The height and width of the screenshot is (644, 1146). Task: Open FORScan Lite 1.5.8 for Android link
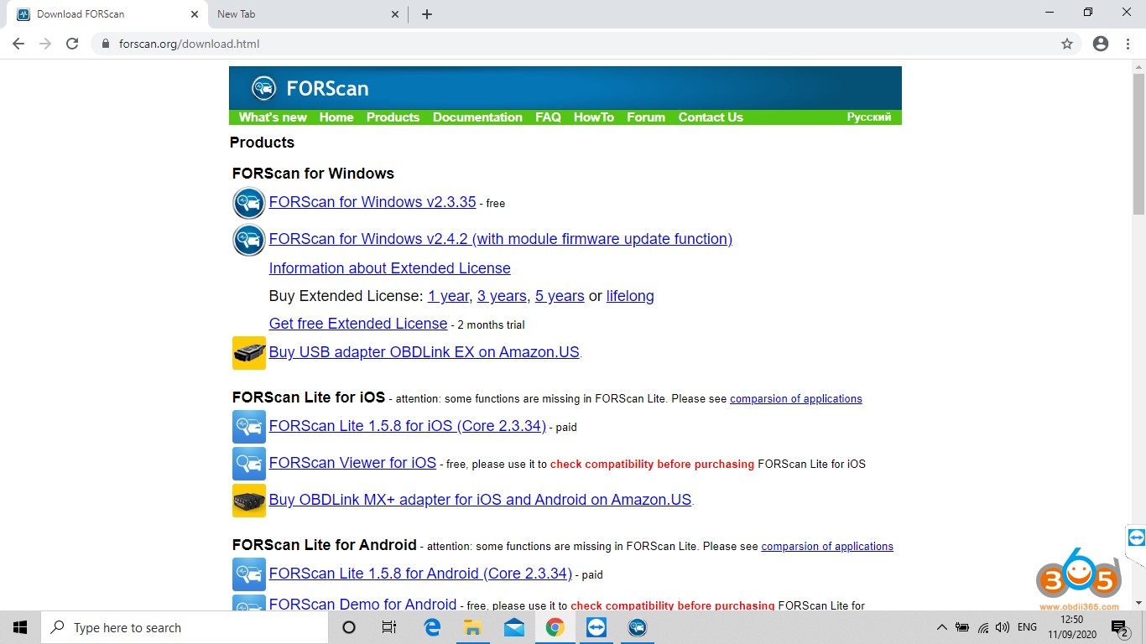coord(420,574)
